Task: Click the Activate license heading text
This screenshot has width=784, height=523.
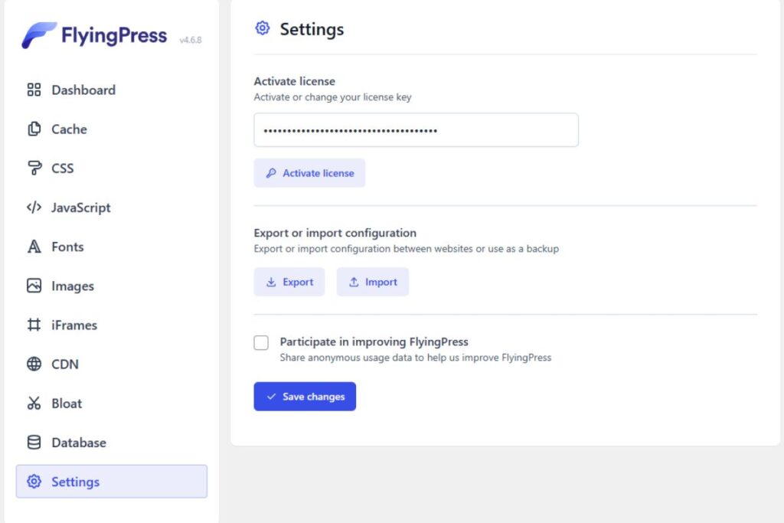Action: (x=295, y=81)
